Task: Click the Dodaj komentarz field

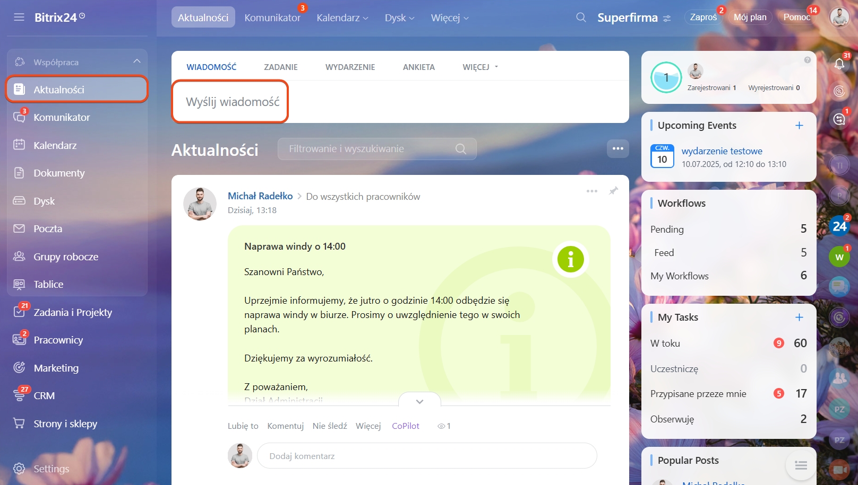Action: [427, 456]
